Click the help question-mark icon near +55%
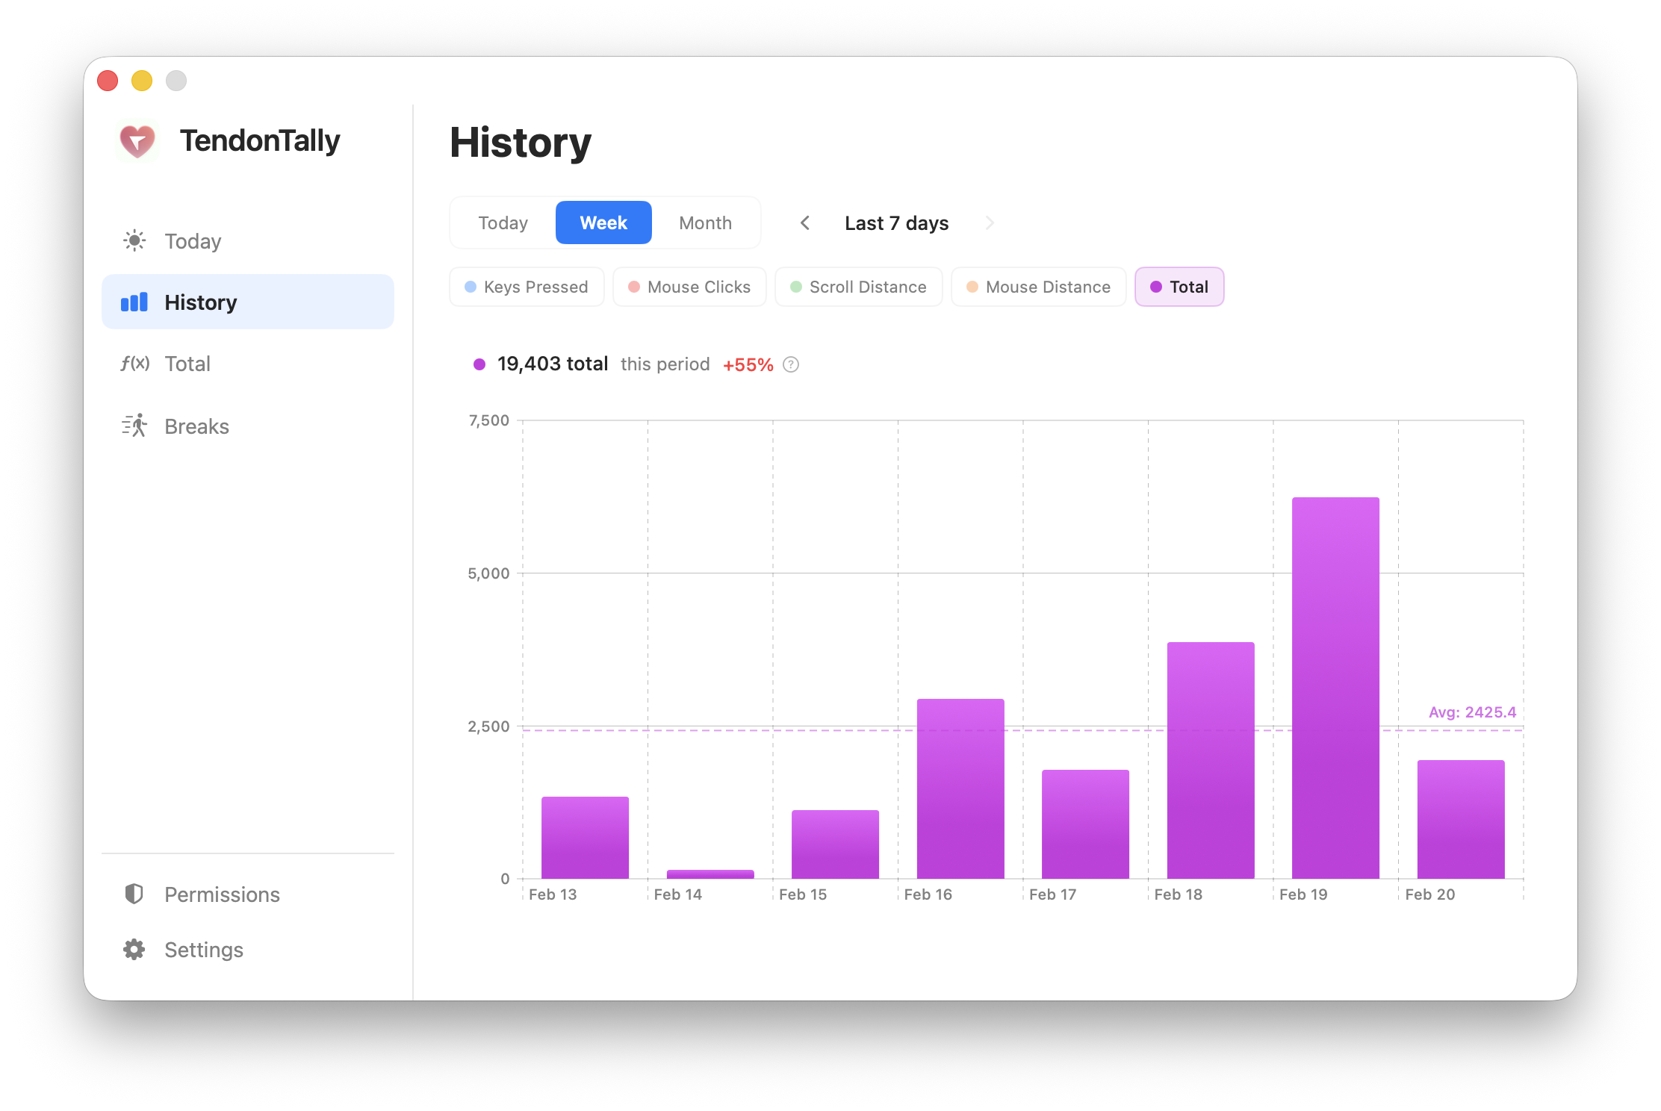Image resolution: width=1661 pixels, height=1111 pixels. coord(790,364)
